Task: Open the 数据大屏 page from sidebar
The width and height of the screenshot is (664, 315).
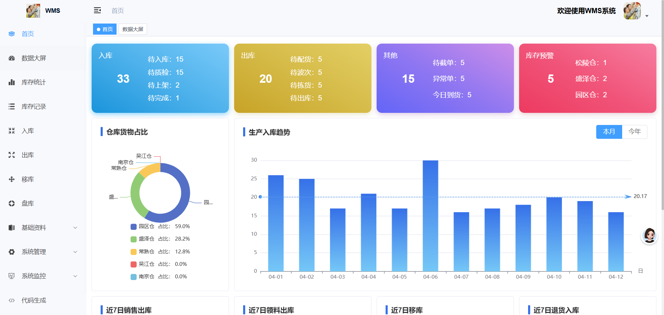Action: pyautogui.click(x=33, y=58)
